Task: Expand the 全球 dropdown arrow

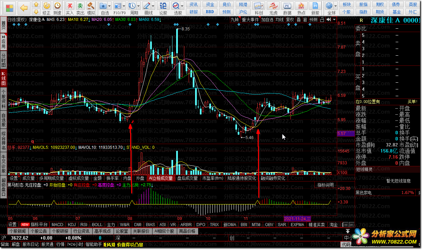Action: coord(335,6)
